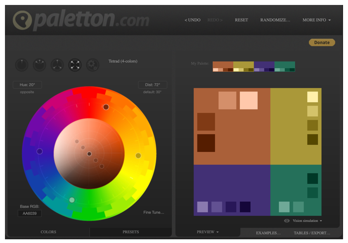Image resolution: width=348 pixels, height=243 pixels.
Task: Click RESET to reset the palette
Action: pyautogui.click(x=241, y=20)
